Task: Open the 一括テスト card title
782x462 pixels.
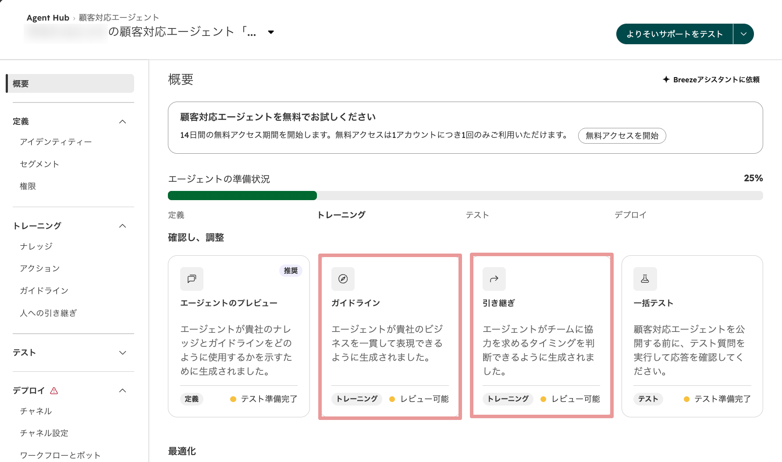Action: tap(653, 303)
